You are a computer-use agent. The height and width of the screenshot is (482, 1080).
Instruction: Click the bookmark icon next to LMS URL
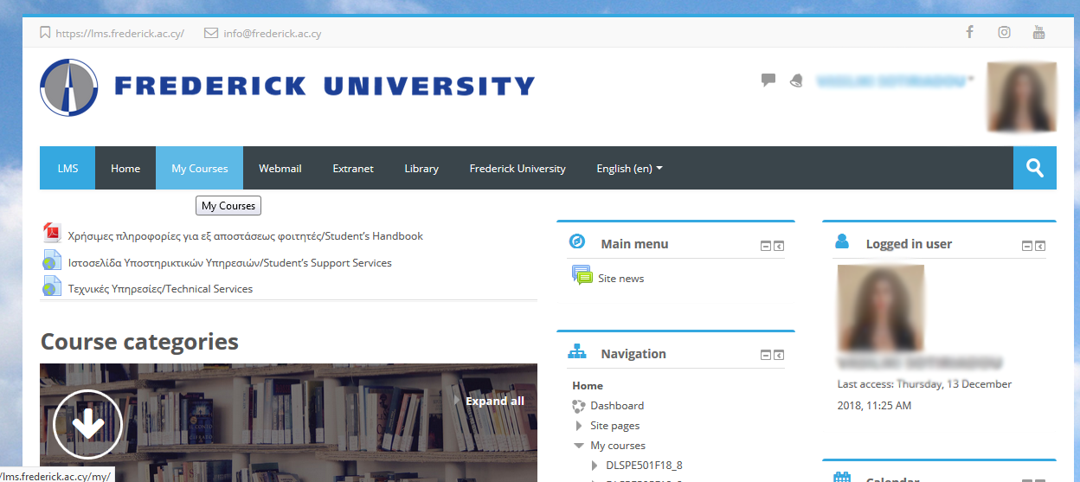pyautogui.click(x=45, y=33)
